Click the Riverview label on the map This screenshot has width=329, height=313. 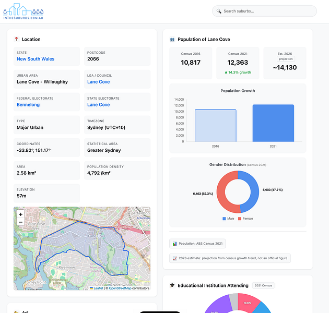coord(67,267)
